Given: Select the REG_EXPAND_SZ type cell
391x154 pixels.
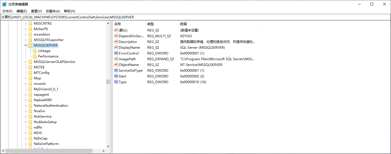Looking at the screenshot, I should 160,59.
